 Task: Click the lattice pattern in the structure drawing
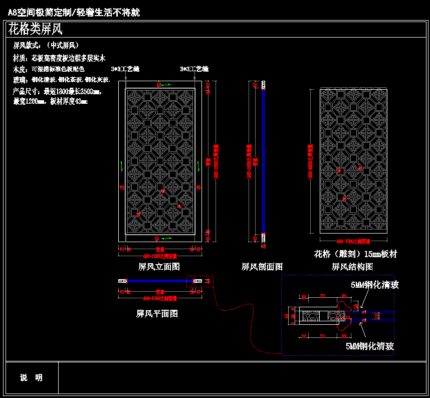coord(353,160)
